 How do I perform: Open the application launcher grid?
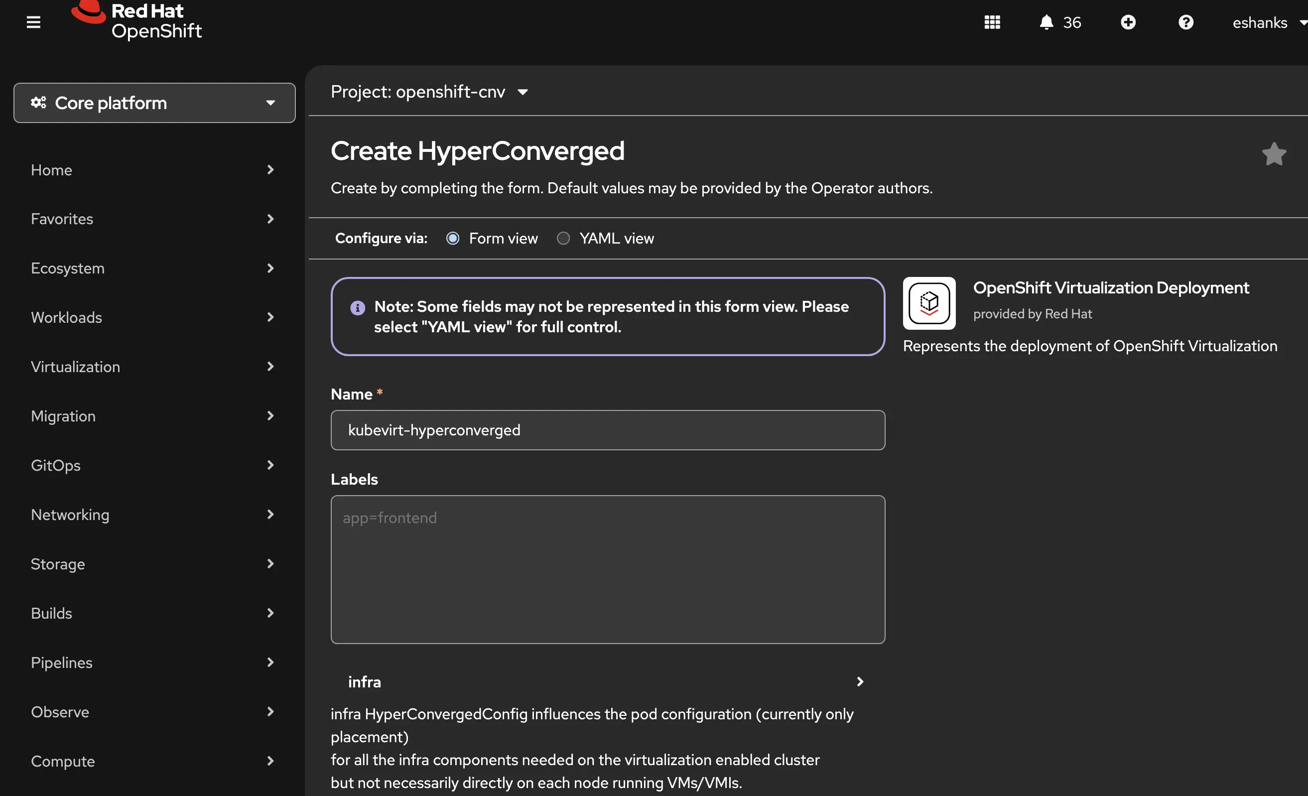click(x=992, y=22)
